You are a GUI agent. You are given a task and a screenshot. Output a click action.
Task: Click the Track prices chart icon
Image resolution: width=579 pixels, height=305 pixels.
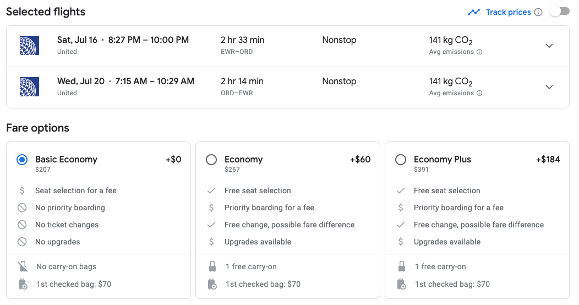(x=473, y=12)
